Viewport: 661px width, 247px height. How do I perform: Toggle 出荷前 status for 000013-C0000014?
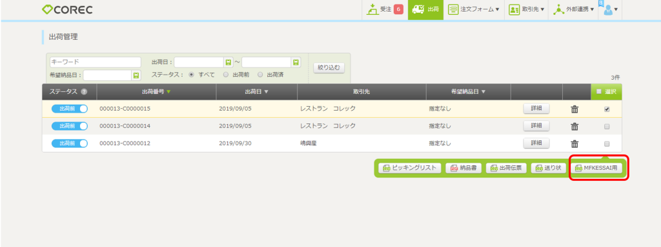pyautogui.click(x=70, y=126)
